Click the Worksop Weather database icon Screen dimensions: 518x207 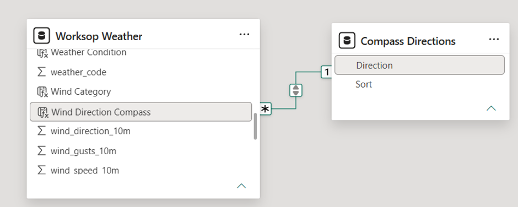42,36
